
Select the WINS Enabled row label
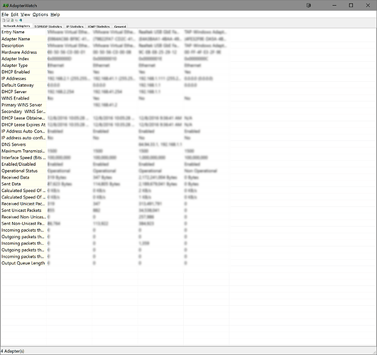pyautogui.click(x=16, y=98)
